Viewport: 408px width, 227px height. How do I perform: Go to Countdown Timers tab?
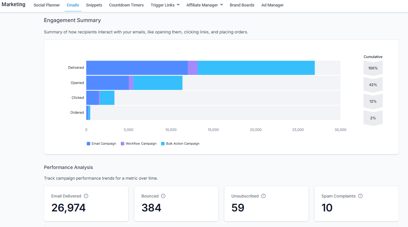126,5
